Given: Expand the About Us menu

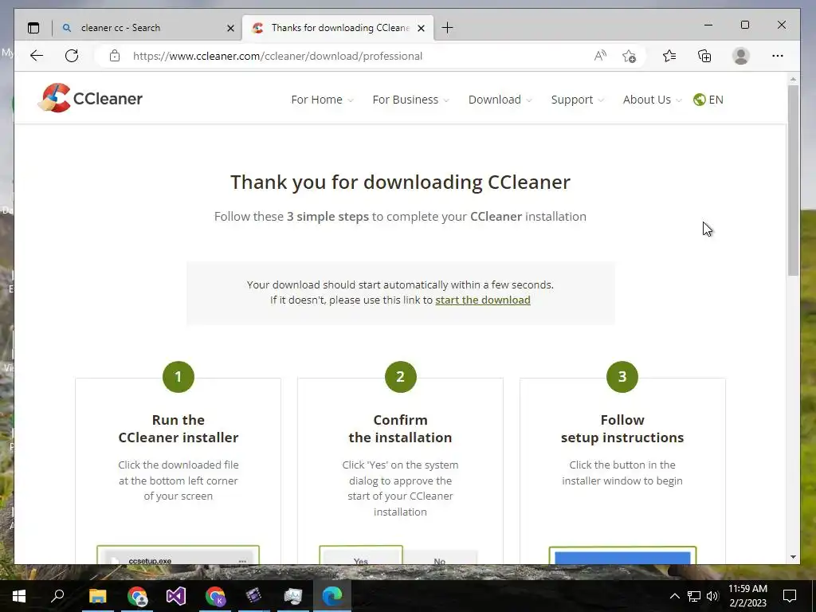Looking at the screenshot, I should 652,100.
